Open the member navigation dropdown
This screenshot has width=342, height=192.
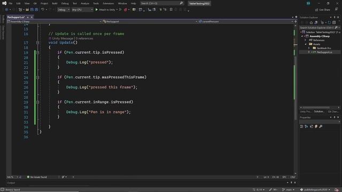coord(246,21)
